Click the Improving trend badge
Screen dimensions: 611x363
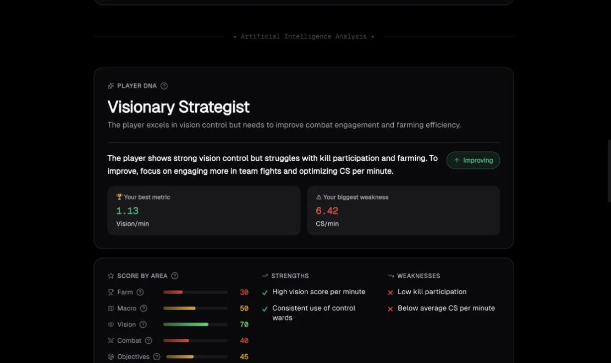click(x=473, y=160)
